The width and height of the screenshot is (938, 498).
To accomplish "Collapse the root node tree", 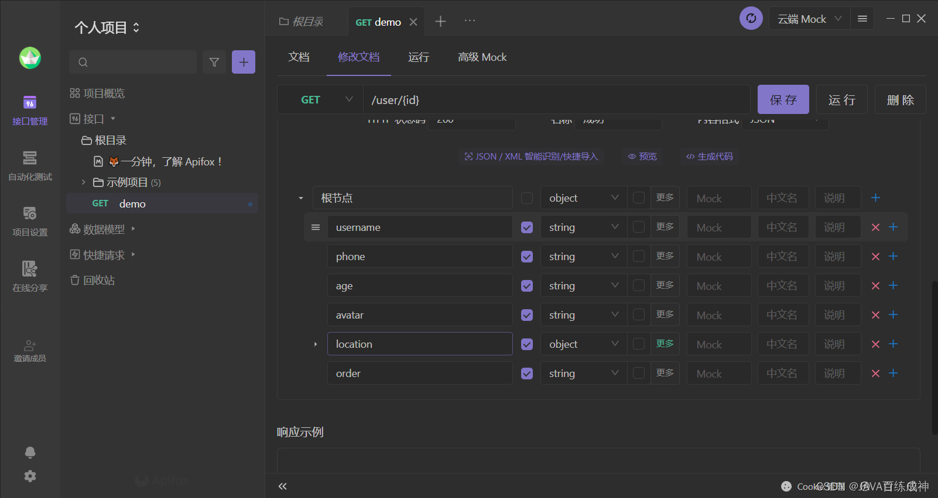I will pyautogui.click(x=301, y=198).
